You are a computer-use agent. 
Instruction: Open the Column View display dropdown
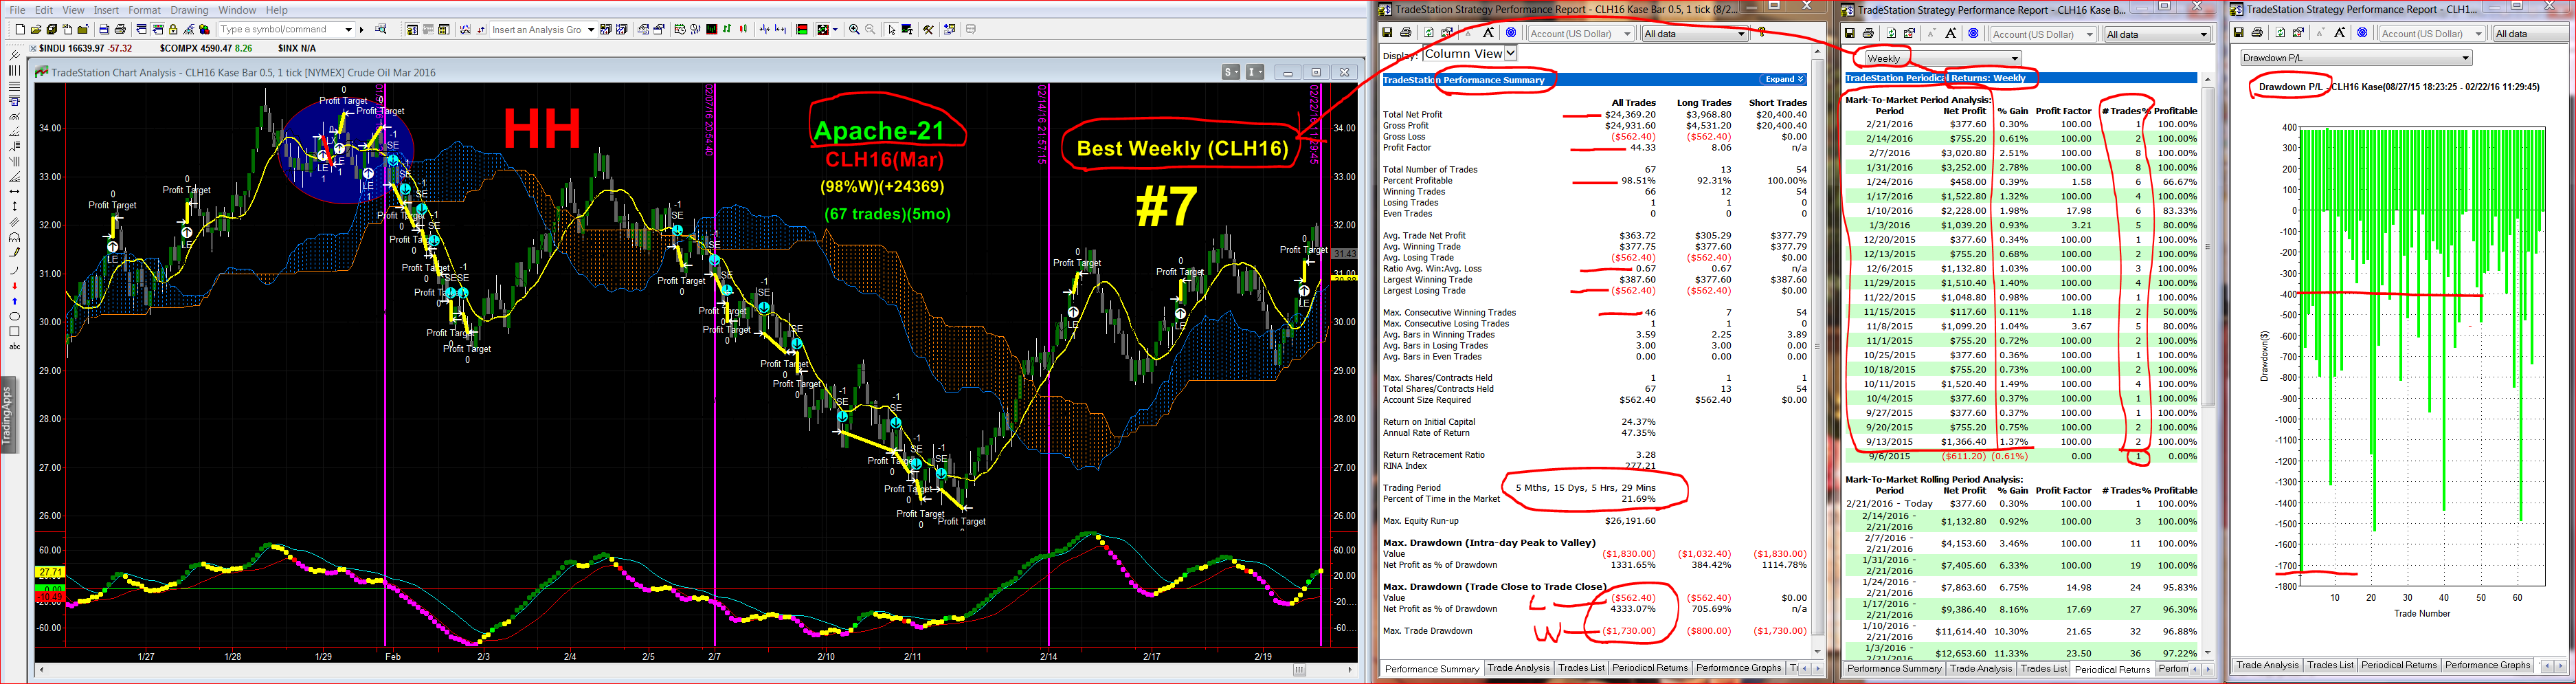[x=1511, y=53]
